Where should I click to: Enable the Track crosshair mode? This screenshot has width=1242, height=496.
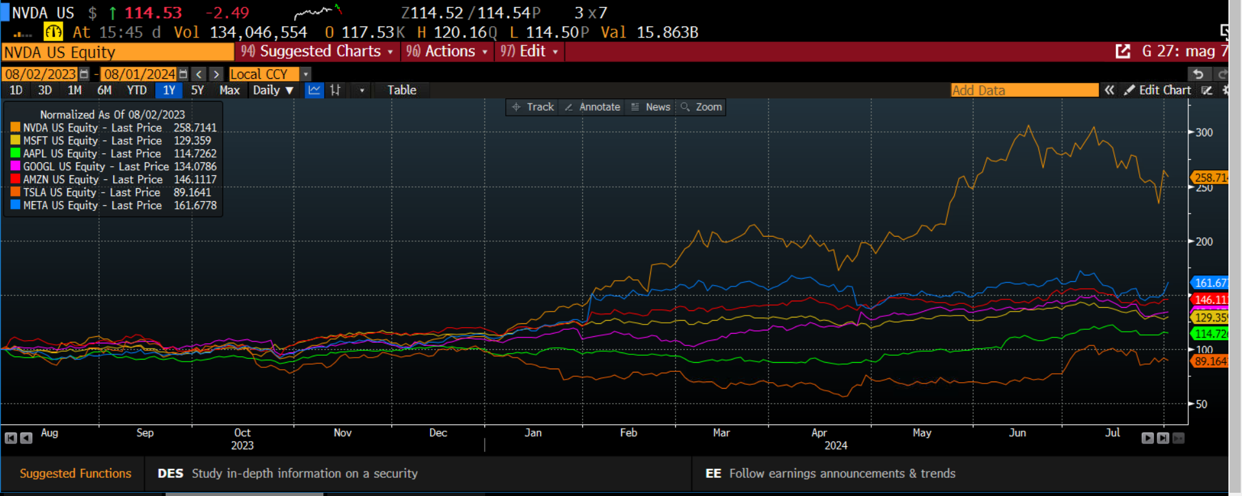[533, 107]
